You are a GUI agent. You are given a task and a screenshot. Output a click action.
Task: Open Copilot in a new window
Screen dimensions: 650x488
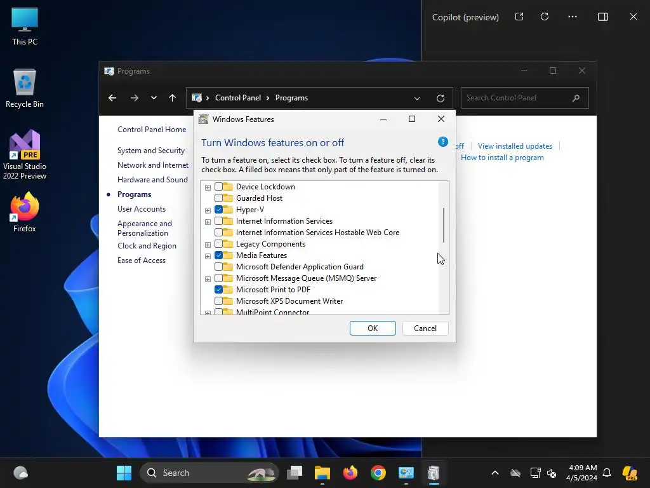pyautogui.click(x=519, y=17)
